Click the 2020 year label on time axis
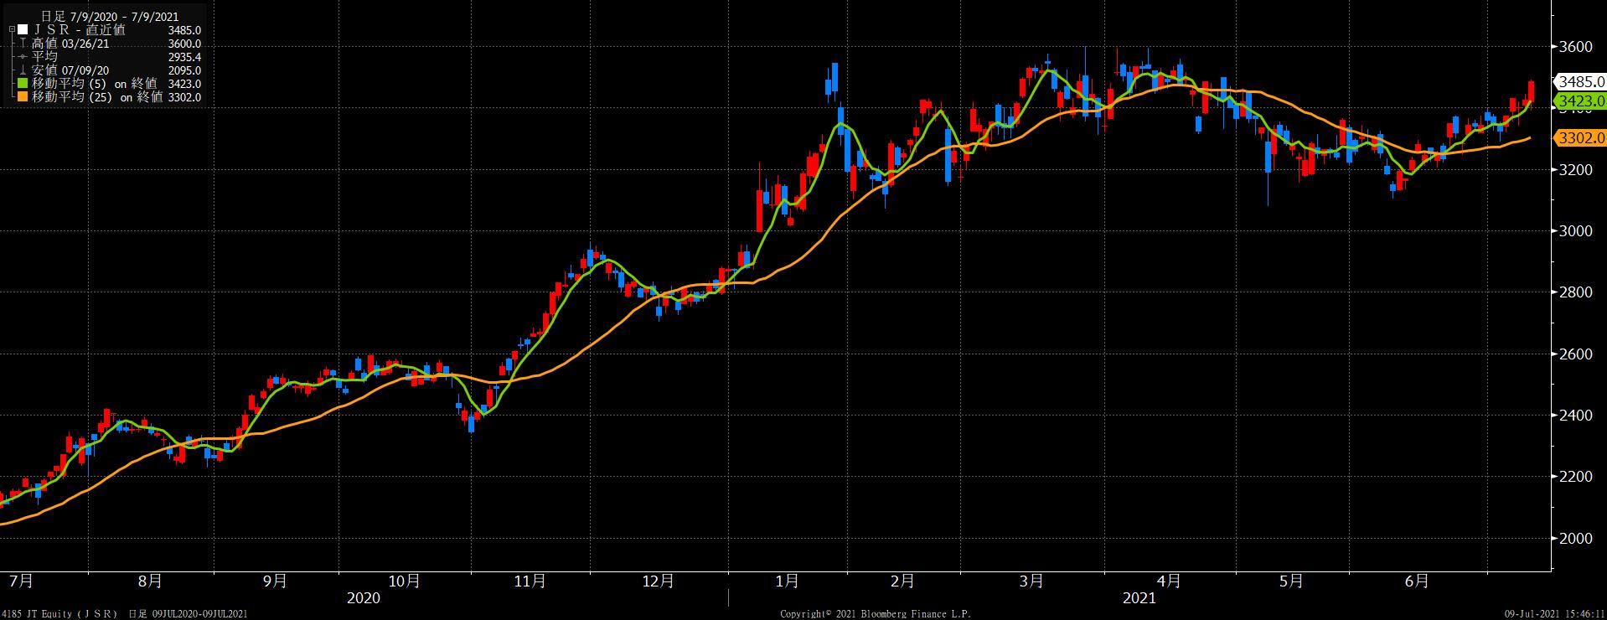Screen dimensions: 1607x620 [363, 598]
